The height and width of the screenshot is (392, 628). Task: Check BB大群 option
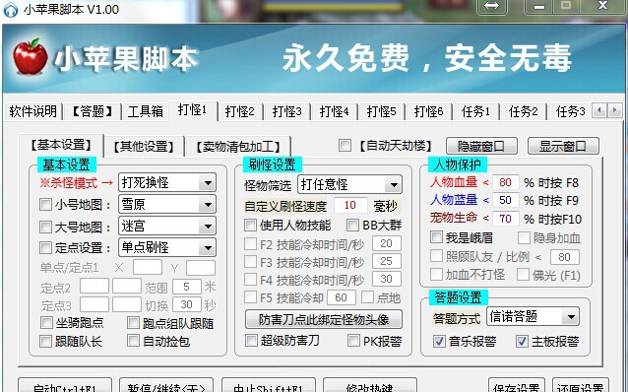pyautogui.click(x=353, y=225)
